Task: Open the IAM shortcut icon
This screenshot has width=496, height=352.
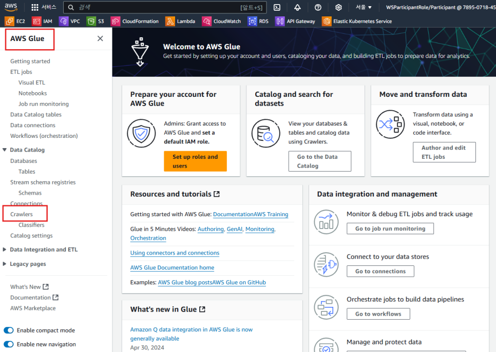Action: pos(36,21)
